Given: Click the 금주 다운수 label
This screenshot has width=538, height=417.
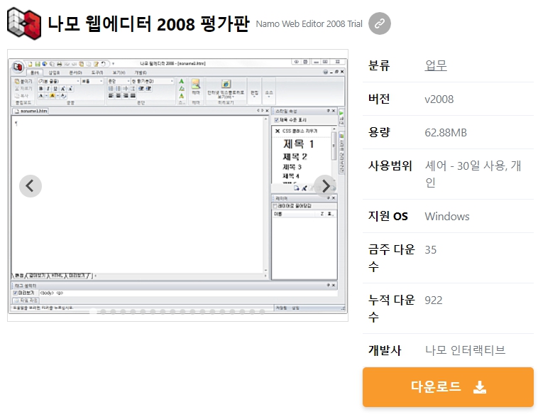Looking at the screenshot, I should click(x=392, y=258).
